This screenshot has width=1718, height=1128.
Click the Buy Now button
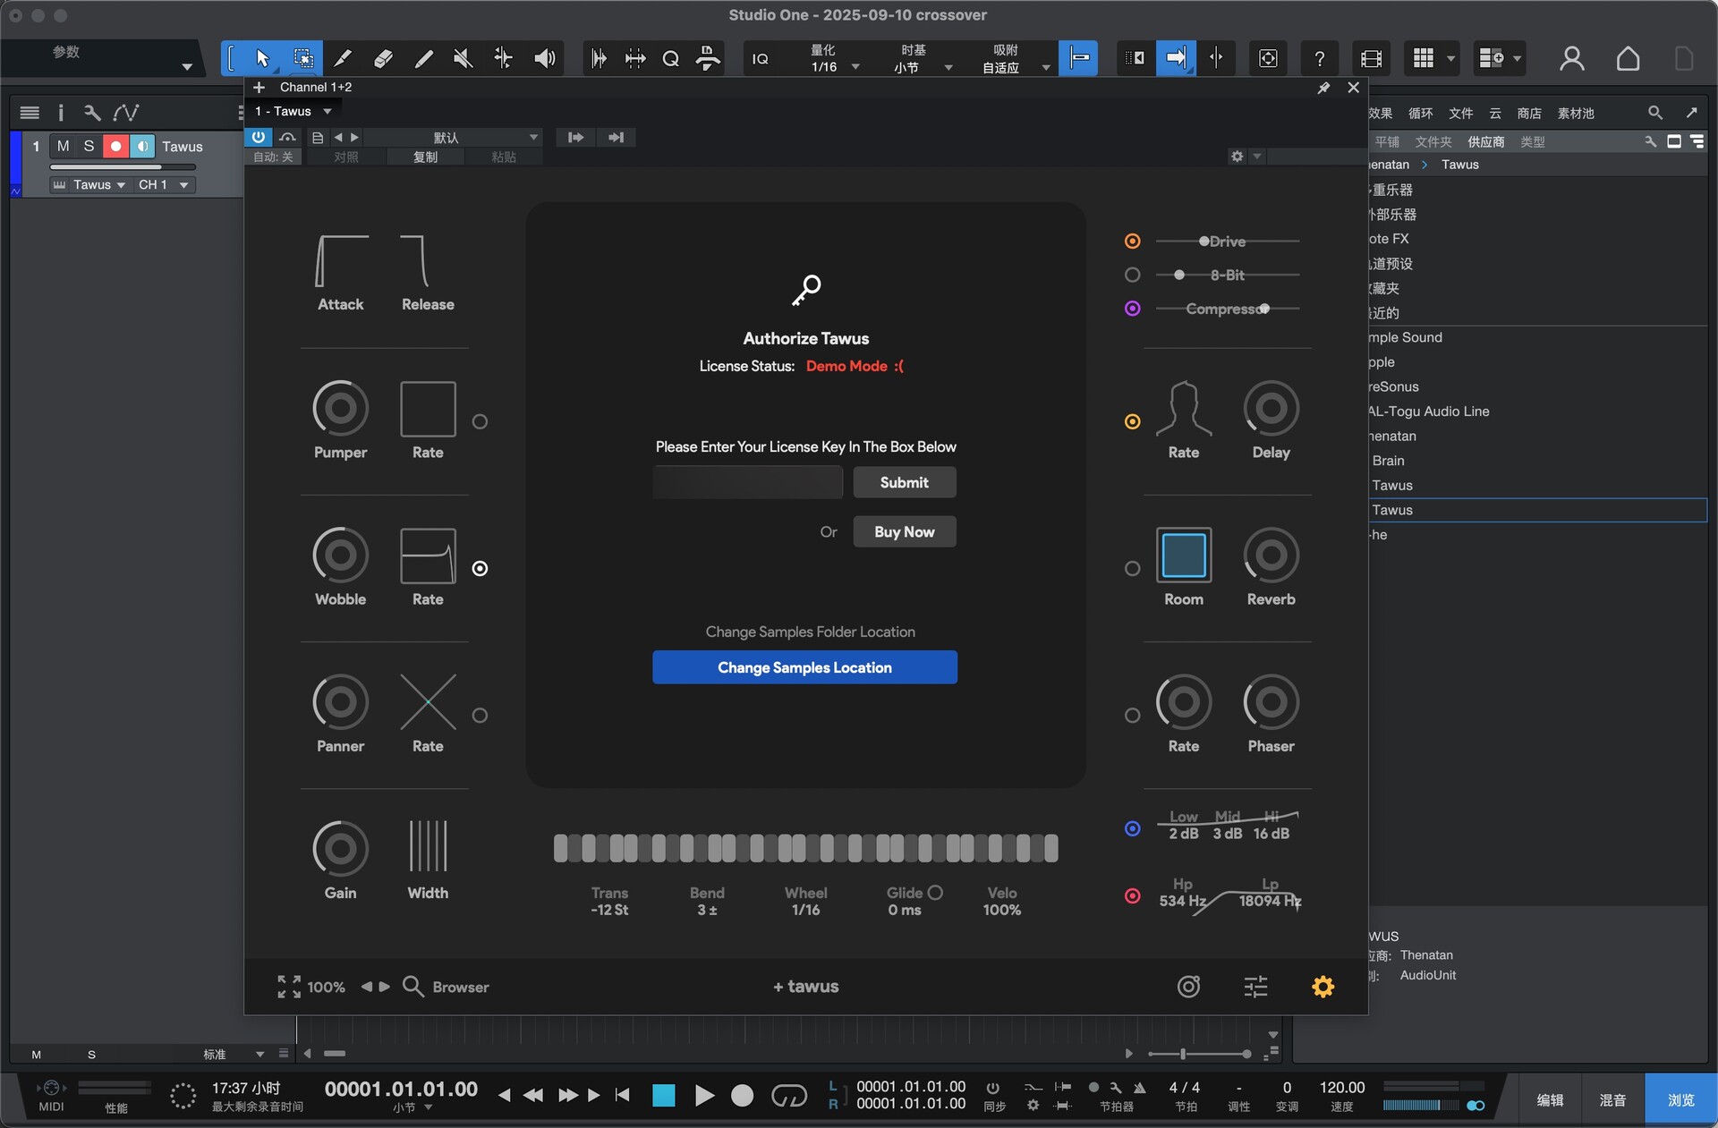(904, 531)
